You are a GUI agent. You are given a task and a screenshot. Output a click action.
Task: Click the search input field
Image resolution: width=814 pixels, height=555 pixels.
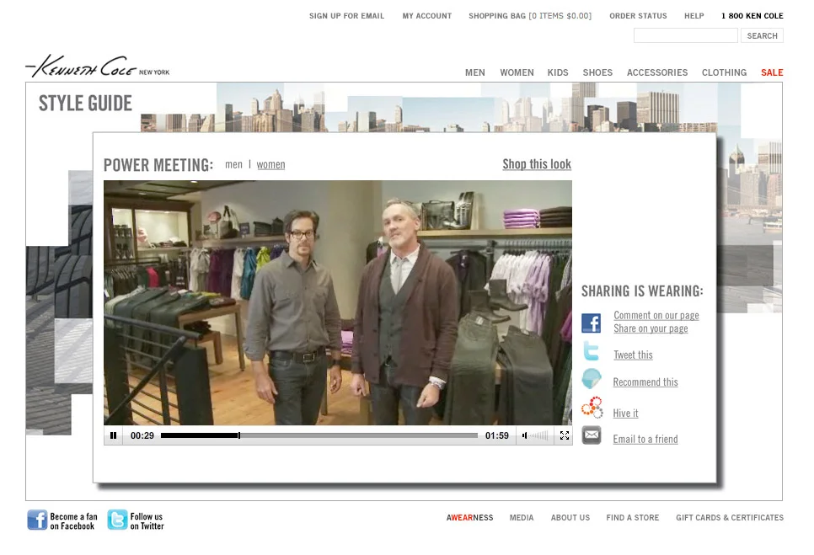click(685, 35)
